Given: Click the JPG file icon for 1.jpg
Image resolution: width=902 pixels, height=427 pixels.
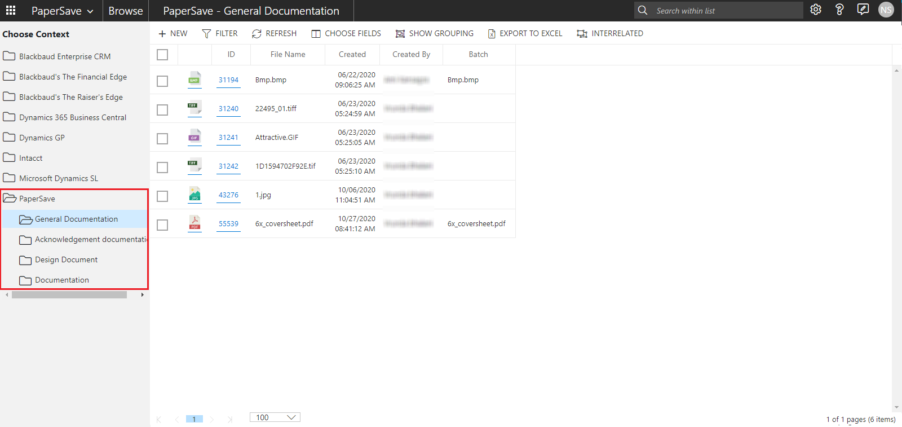Looking at the screenshot, I should [194, 195].
